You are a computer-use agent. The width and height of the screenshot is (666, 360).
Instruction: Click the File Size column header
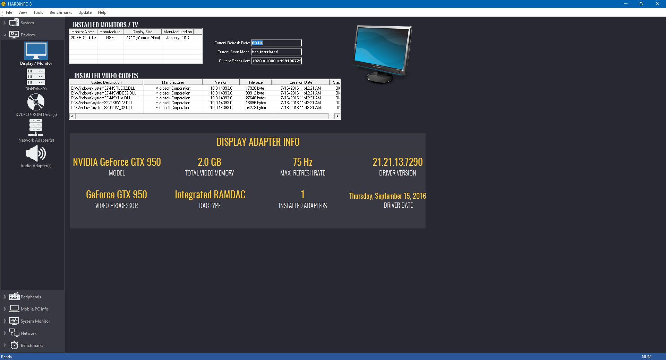point(256,82)
